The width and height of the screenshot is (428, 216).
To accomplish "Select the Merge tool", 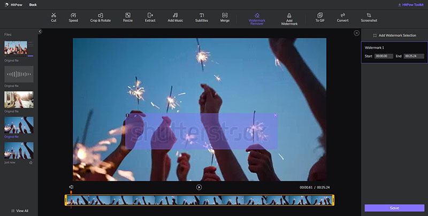I will (225, 18).
